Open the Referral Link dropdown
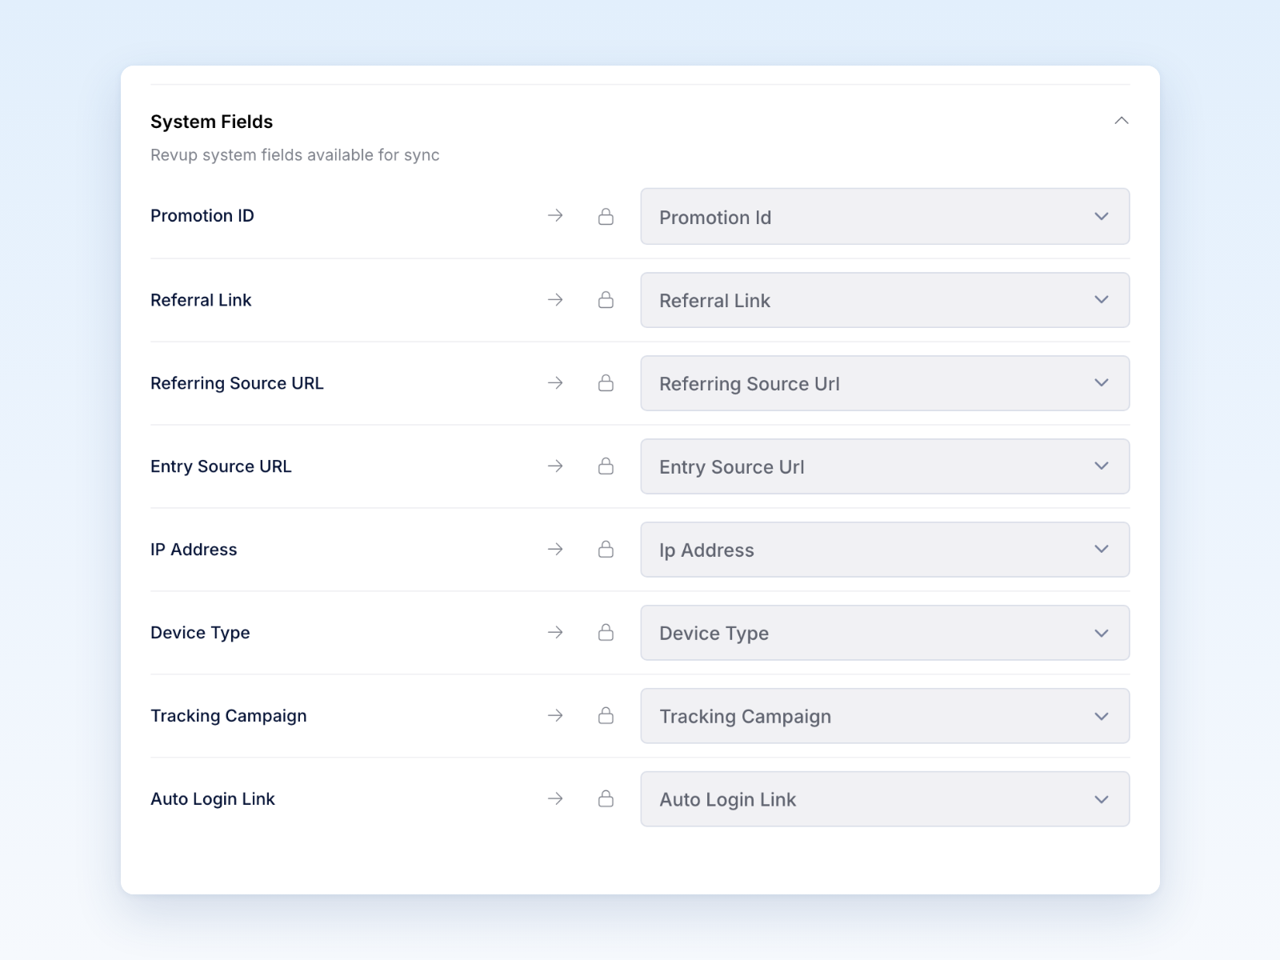 point(885,300)
